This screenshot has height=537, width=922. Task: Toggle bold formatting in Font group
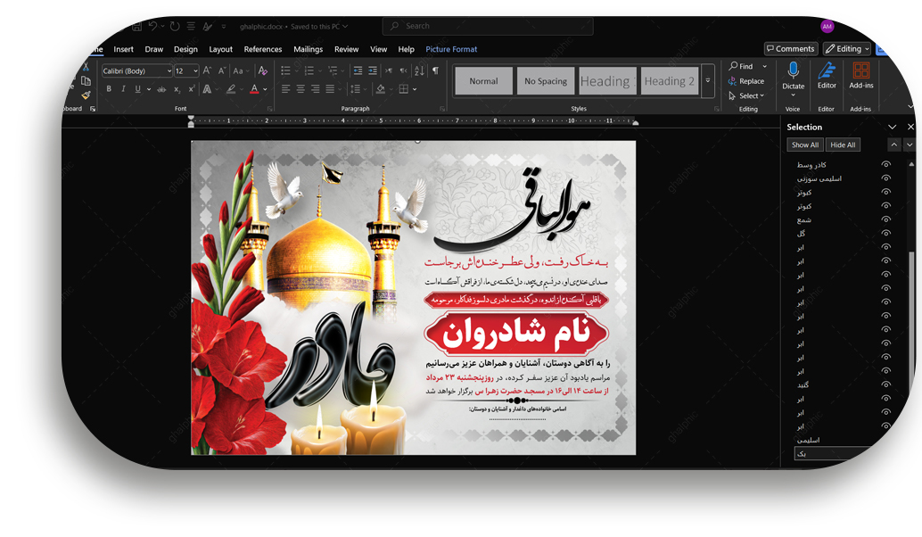click(109, 89)
